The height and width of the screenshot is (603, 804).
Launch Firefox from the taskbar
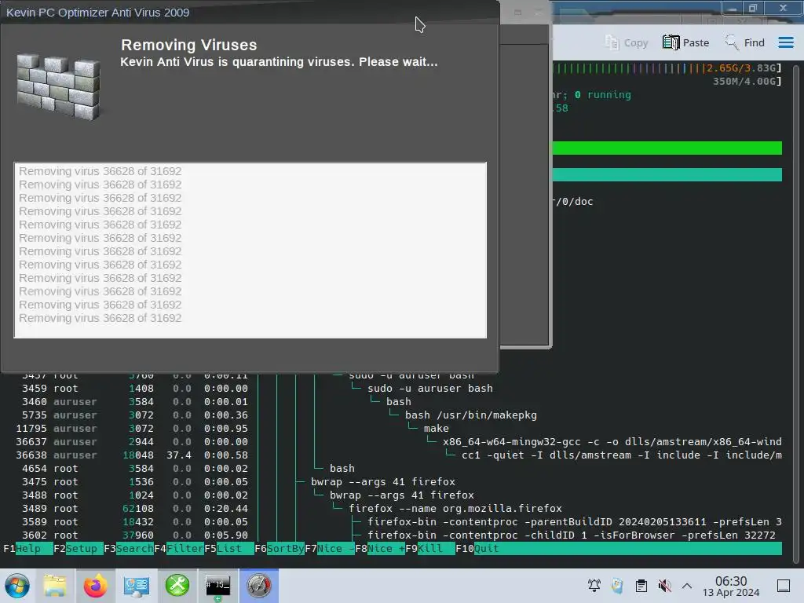pyautogui.click(x=95, y=586)
